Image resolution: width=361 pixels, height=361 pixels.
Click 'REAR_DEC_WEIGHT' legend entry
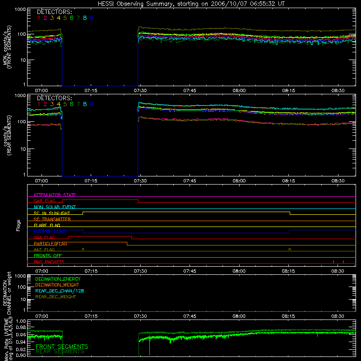(56, 297)
